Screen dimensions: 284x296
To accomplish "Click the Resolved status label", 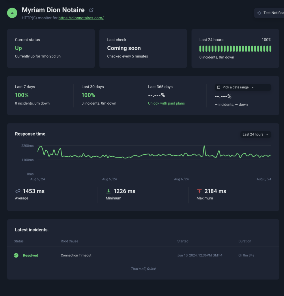I will (x=30, y=255).
